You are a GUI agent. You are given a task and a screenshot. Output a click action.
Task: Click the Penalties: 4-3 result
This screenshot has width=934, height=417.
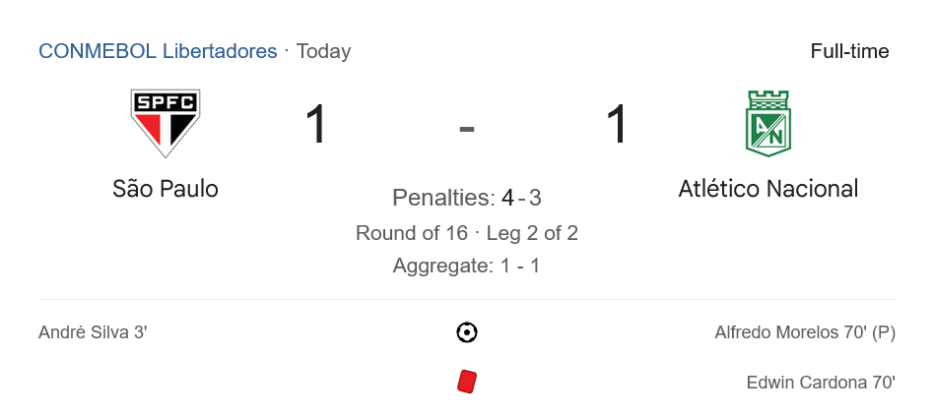(x=467, y=198)
